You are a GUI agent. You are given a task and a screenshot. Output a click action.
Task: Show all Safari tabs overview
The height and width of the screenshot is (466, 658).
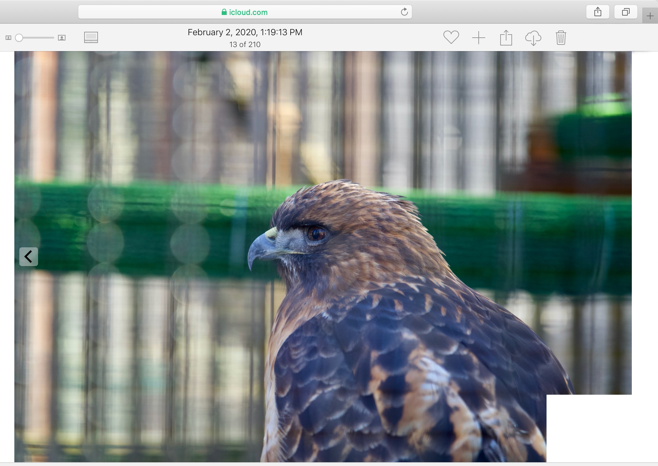[x=626, y=12]
